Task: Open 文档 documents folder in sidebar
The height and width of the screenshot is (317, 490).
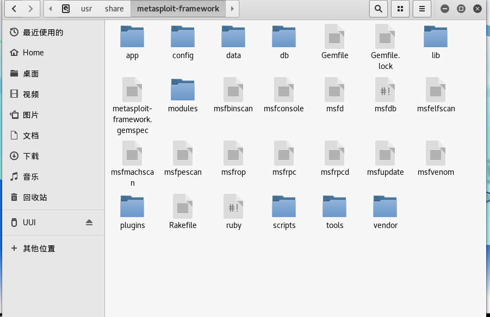Action: [x=53, y=135]
